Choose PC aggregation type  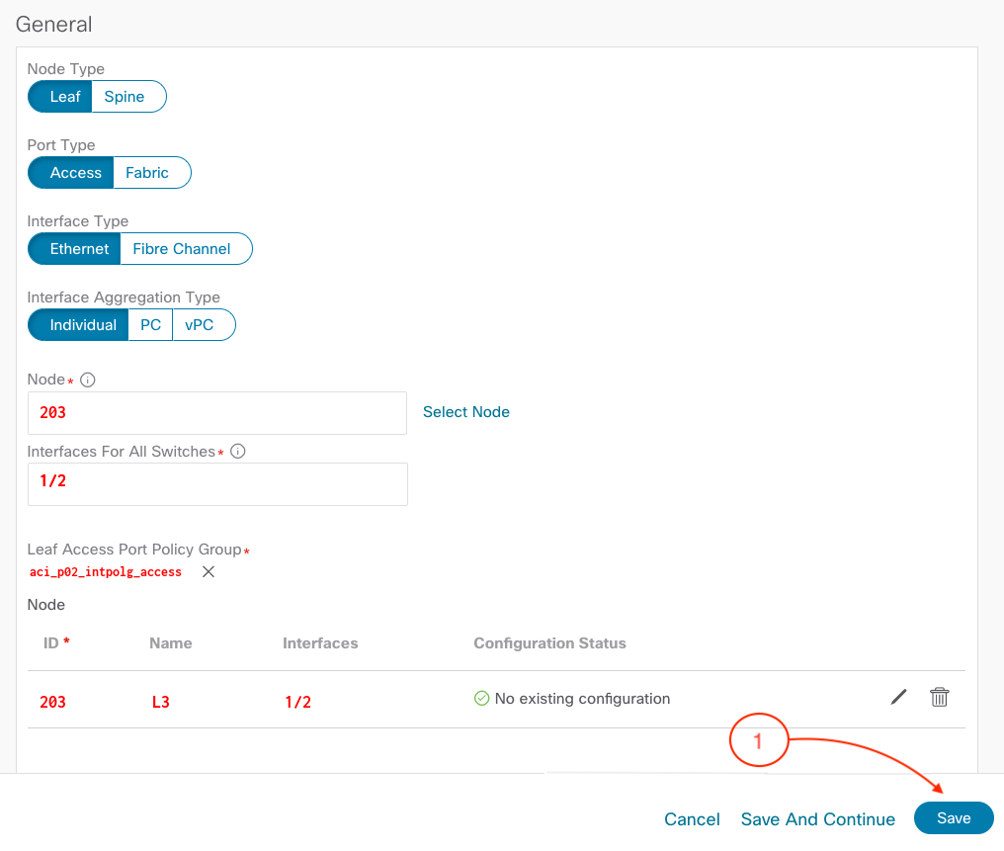(150, 325)
